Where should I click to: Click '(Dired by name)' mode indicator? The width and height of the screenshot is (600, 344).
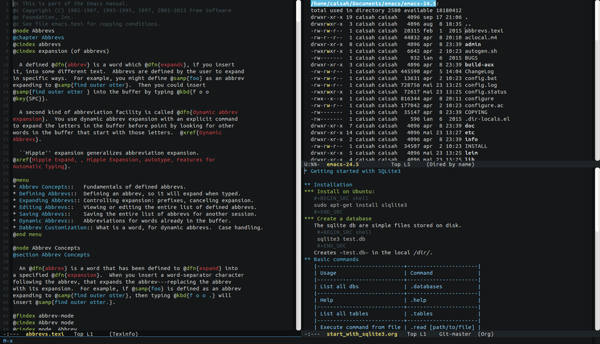point(450,164)
